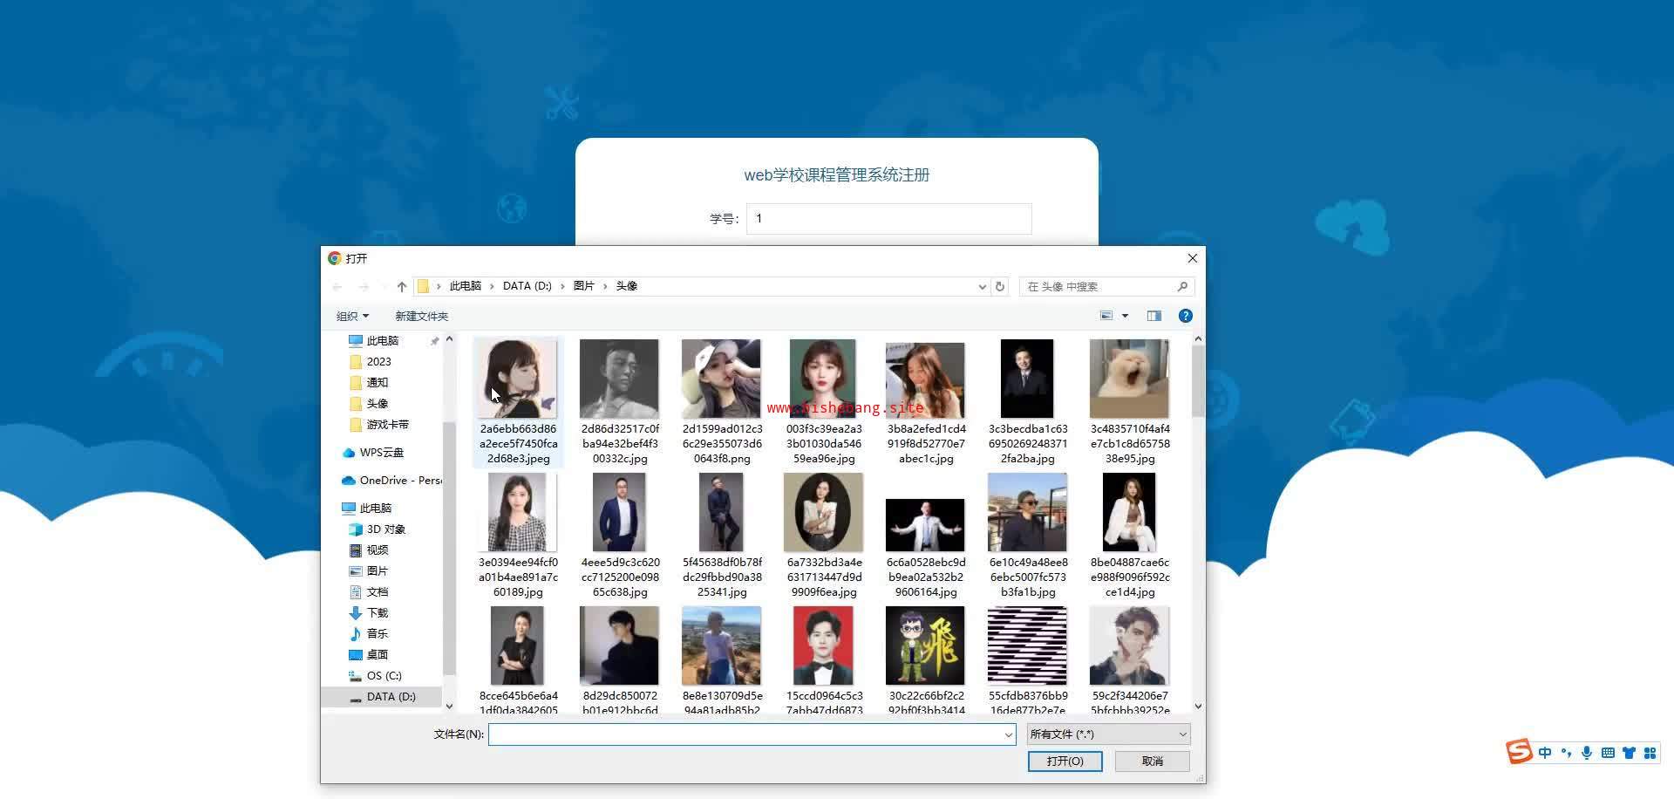
Task: Open WPS云盘 in the sidebar
Action: point(381,453)
